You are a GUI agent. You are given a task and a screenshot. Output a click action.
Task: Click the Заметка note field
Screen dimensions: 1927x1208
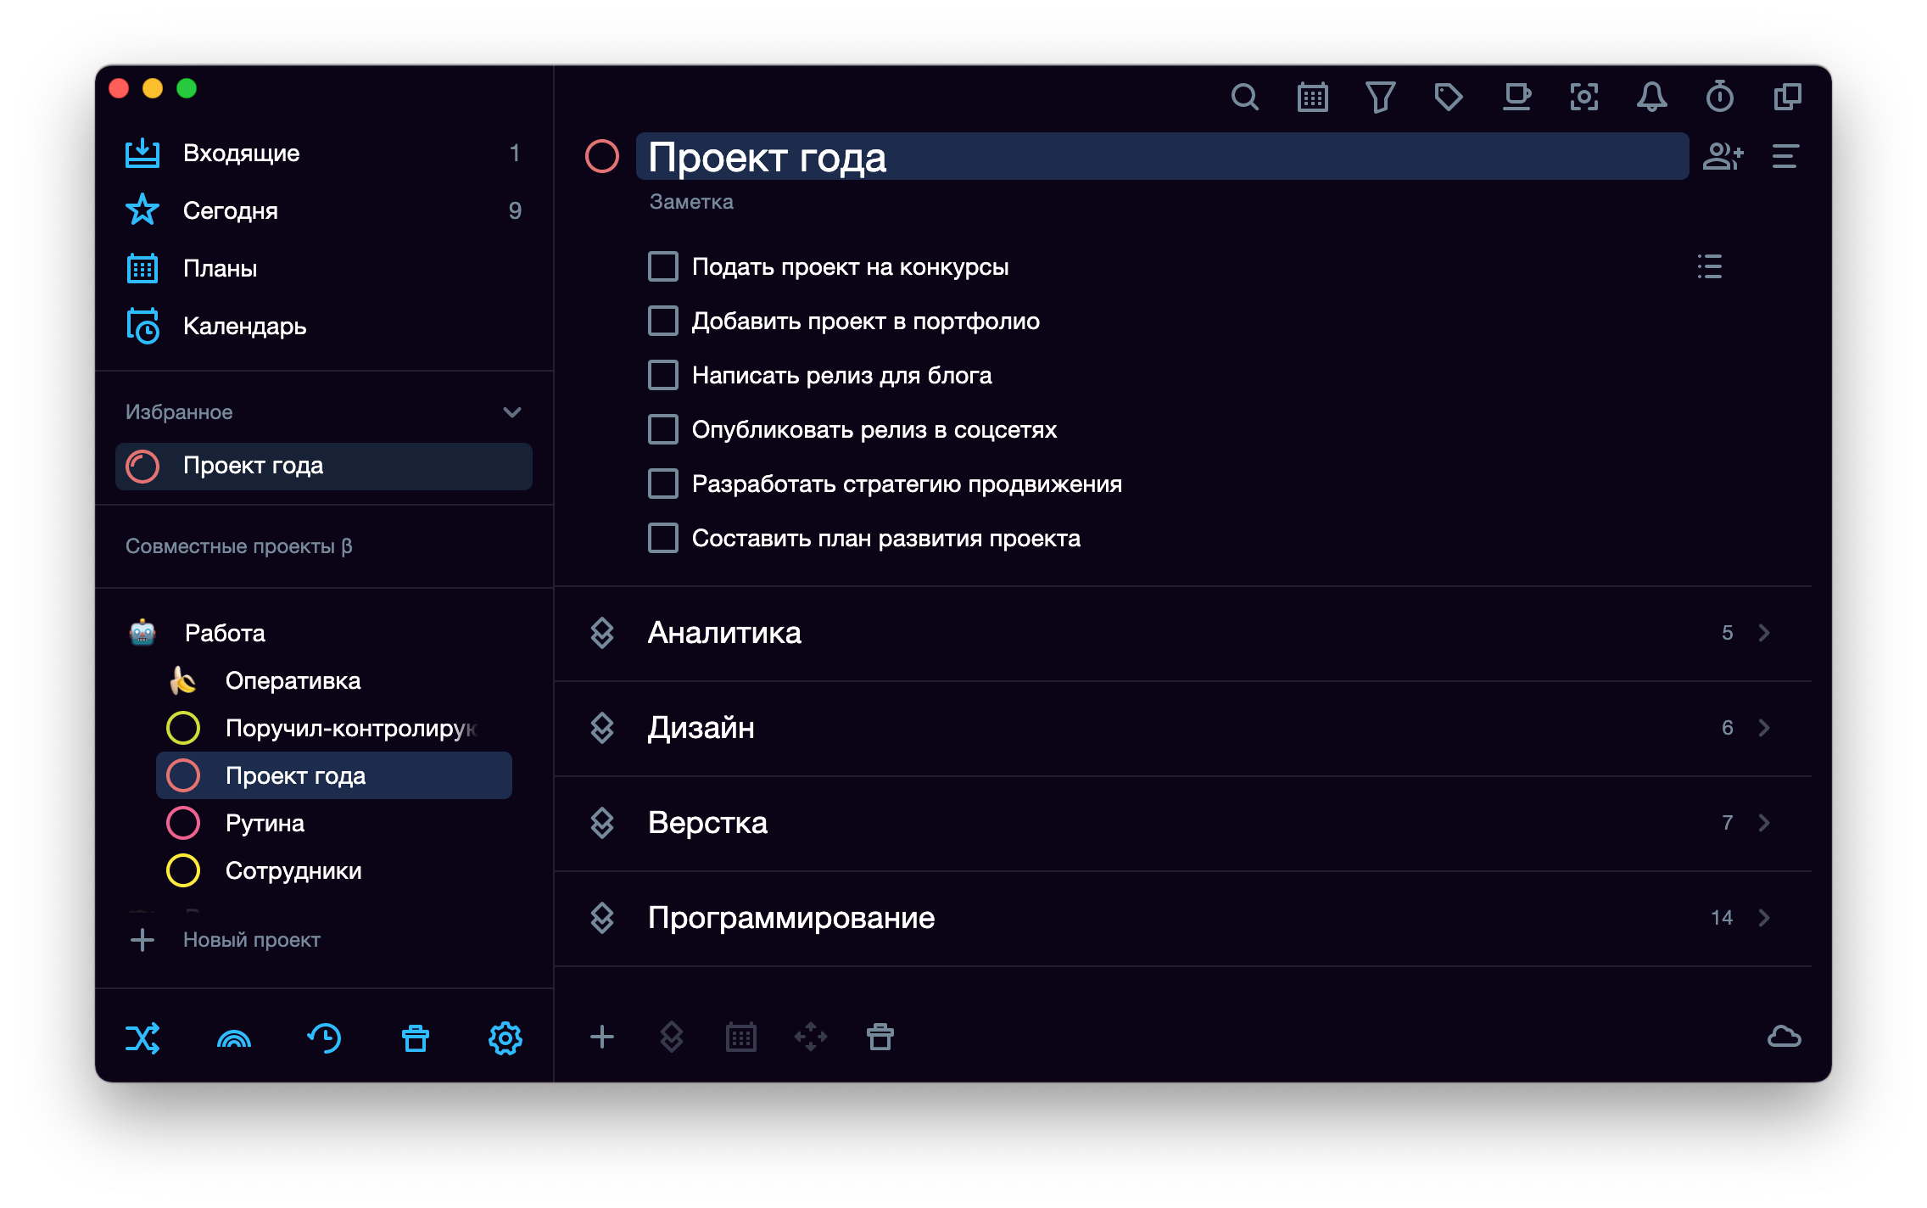pos(691,202)
